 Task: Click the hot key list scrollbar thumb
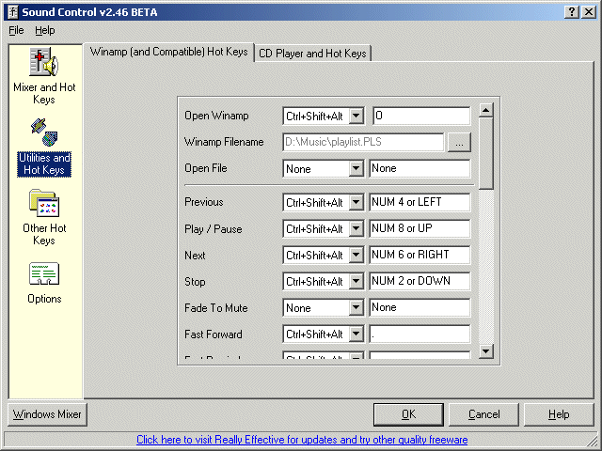(x=486, y=153)
